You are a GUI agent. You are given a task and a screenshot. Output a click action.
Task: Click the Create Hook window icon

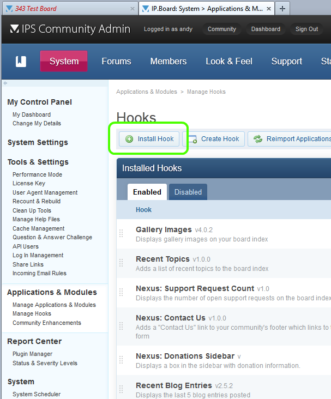pyautogui.click(x=192, y=139)
